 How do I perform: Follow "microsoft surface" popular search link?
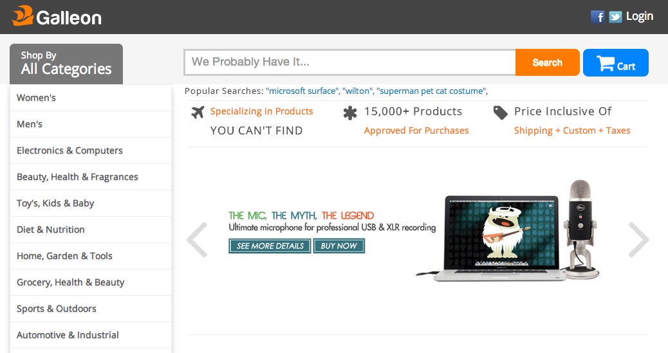click(x=302, y=91)
